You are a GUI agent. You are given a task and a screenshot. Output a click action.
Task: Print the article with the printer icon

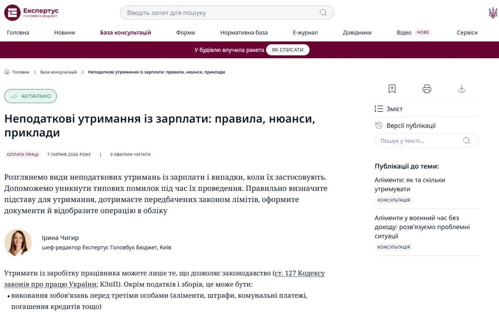click(427, 89)
